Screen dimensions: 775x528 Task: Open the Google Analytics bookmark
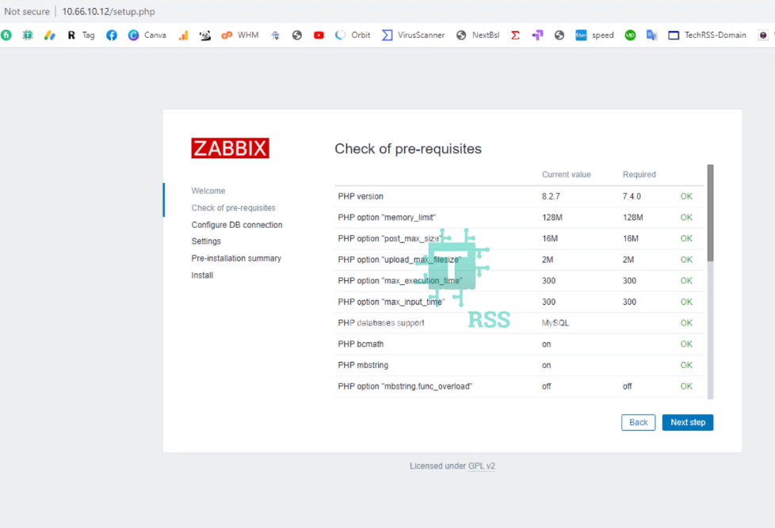click(x=183, y=35)
